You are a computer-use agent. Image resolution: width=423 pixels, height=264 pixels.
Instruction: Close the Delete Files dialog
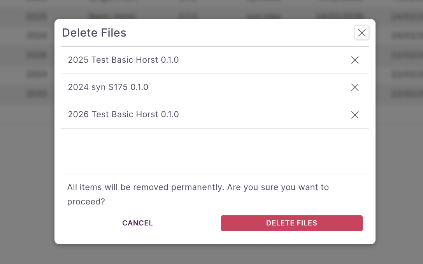tap(362, 33)
